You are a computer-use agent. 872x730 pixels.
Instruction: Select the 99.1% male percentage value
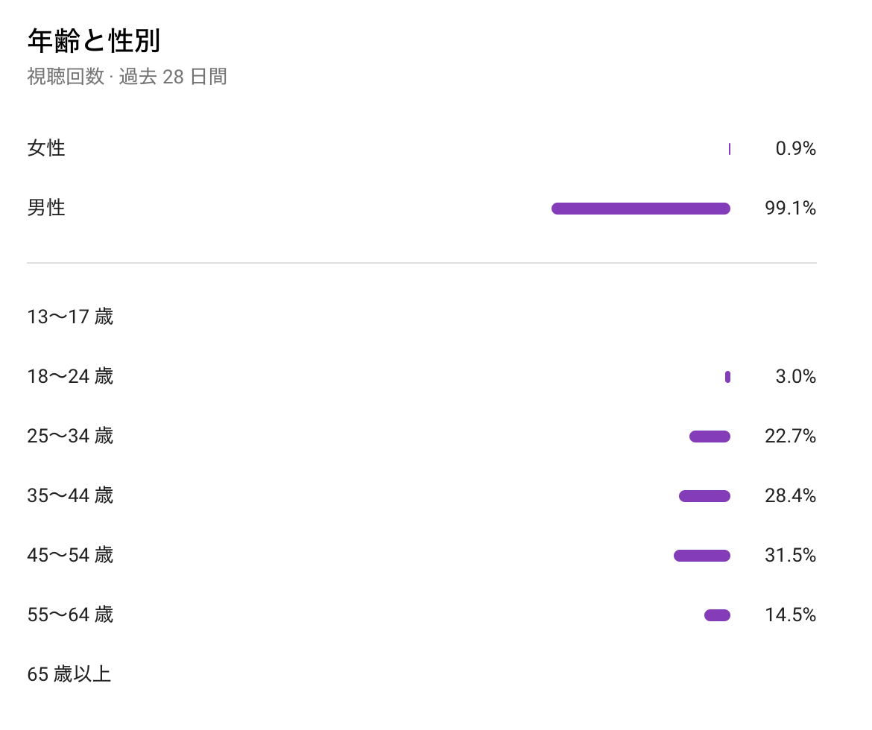(790, 209)
